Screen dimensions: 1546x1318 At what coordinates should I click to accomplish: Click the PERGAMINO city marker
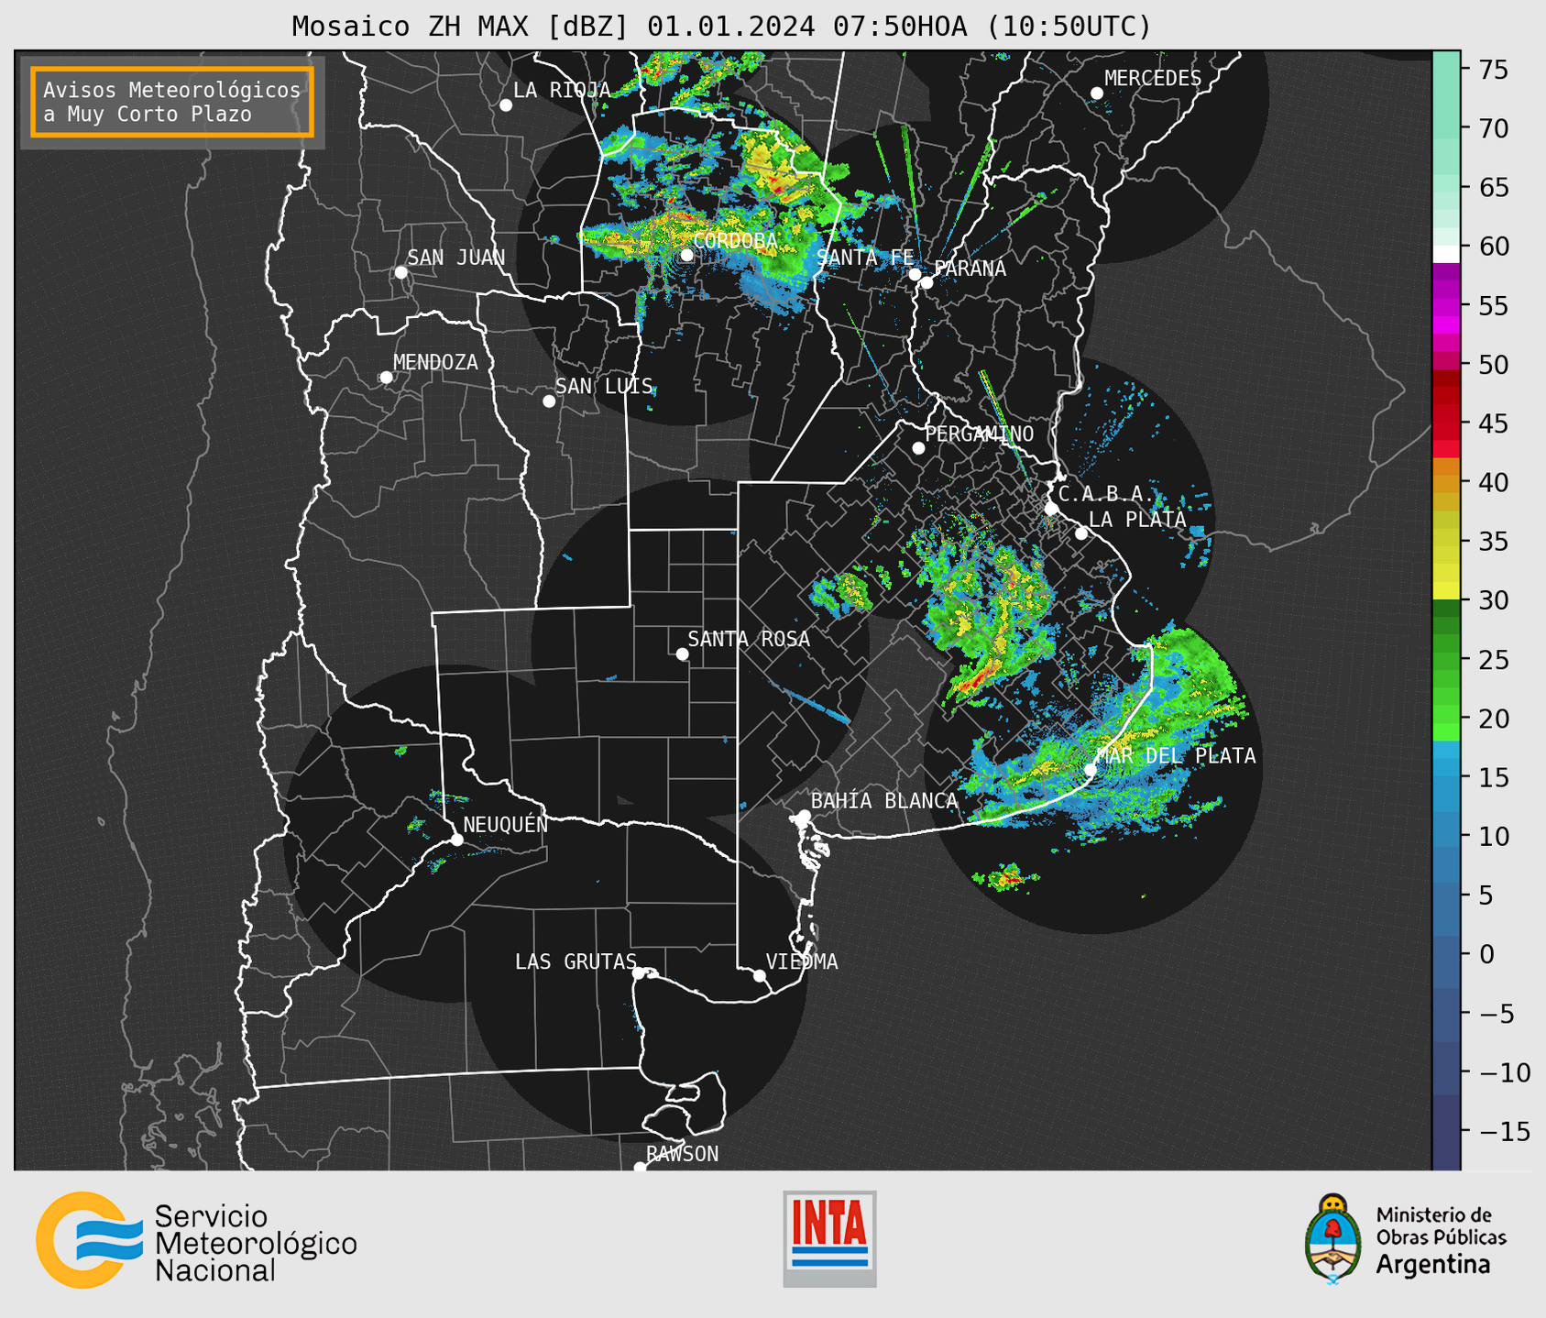click(x=918, y=448)
